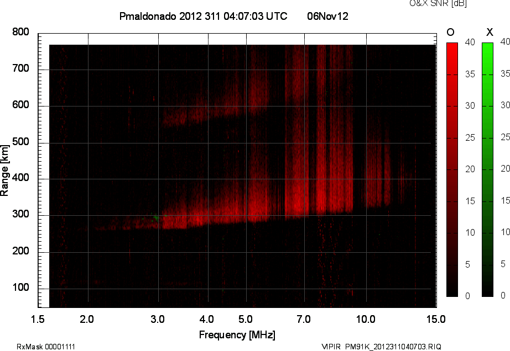The height and width of the screenshot is (351, 510).
Task: Click the 5 tick on the O scale
Action: (468, 265)
